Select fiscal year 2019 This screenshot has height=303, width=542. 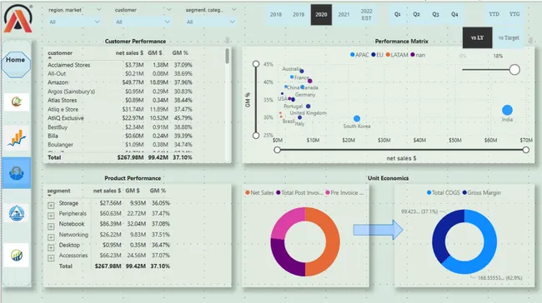click(x=299, y=14)
